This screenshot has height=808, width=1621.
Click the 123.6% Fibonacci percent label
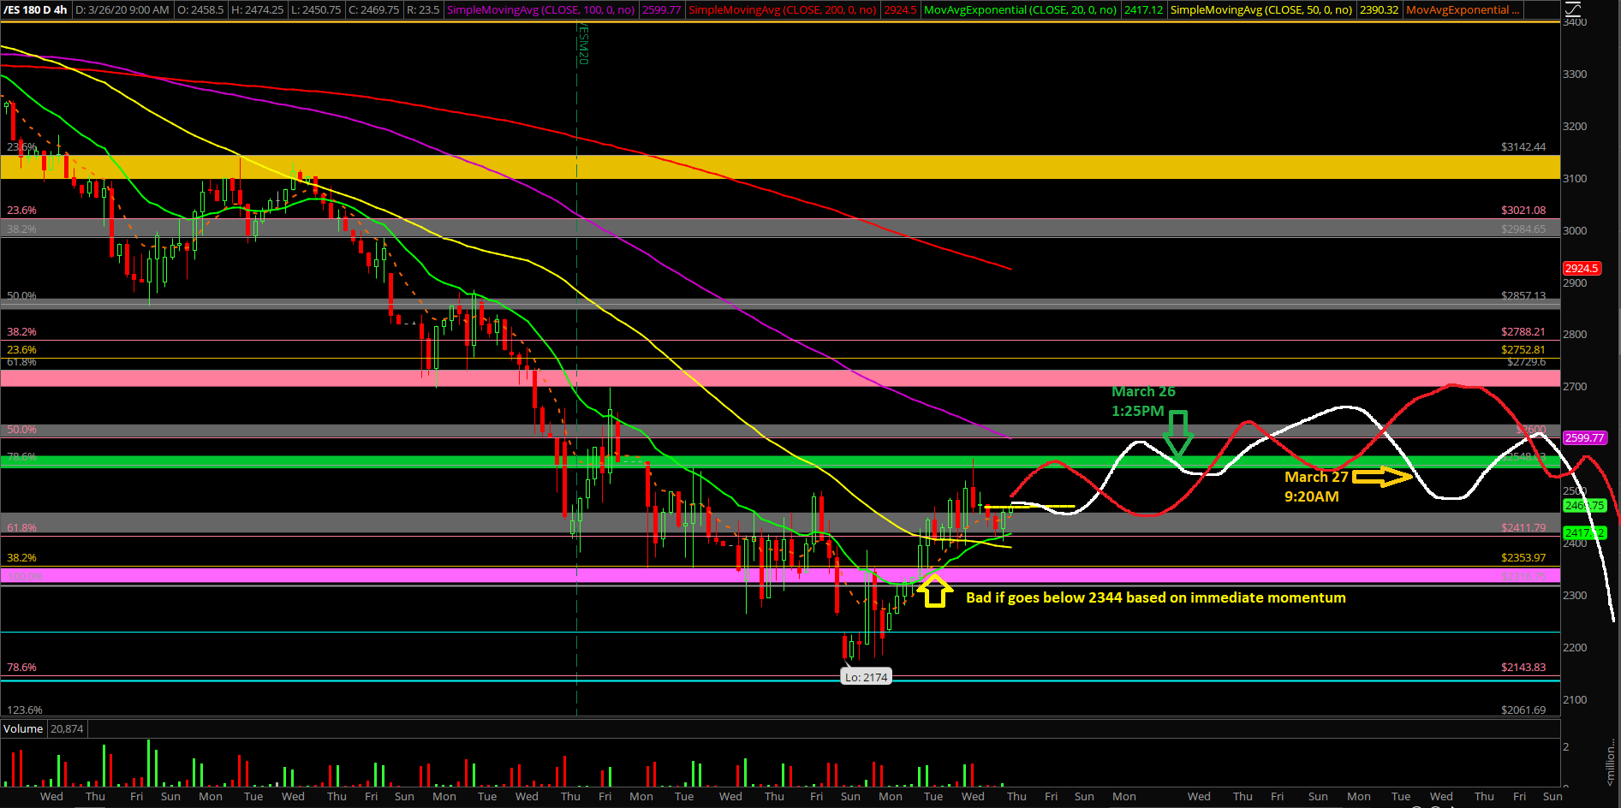pos(25,710)
